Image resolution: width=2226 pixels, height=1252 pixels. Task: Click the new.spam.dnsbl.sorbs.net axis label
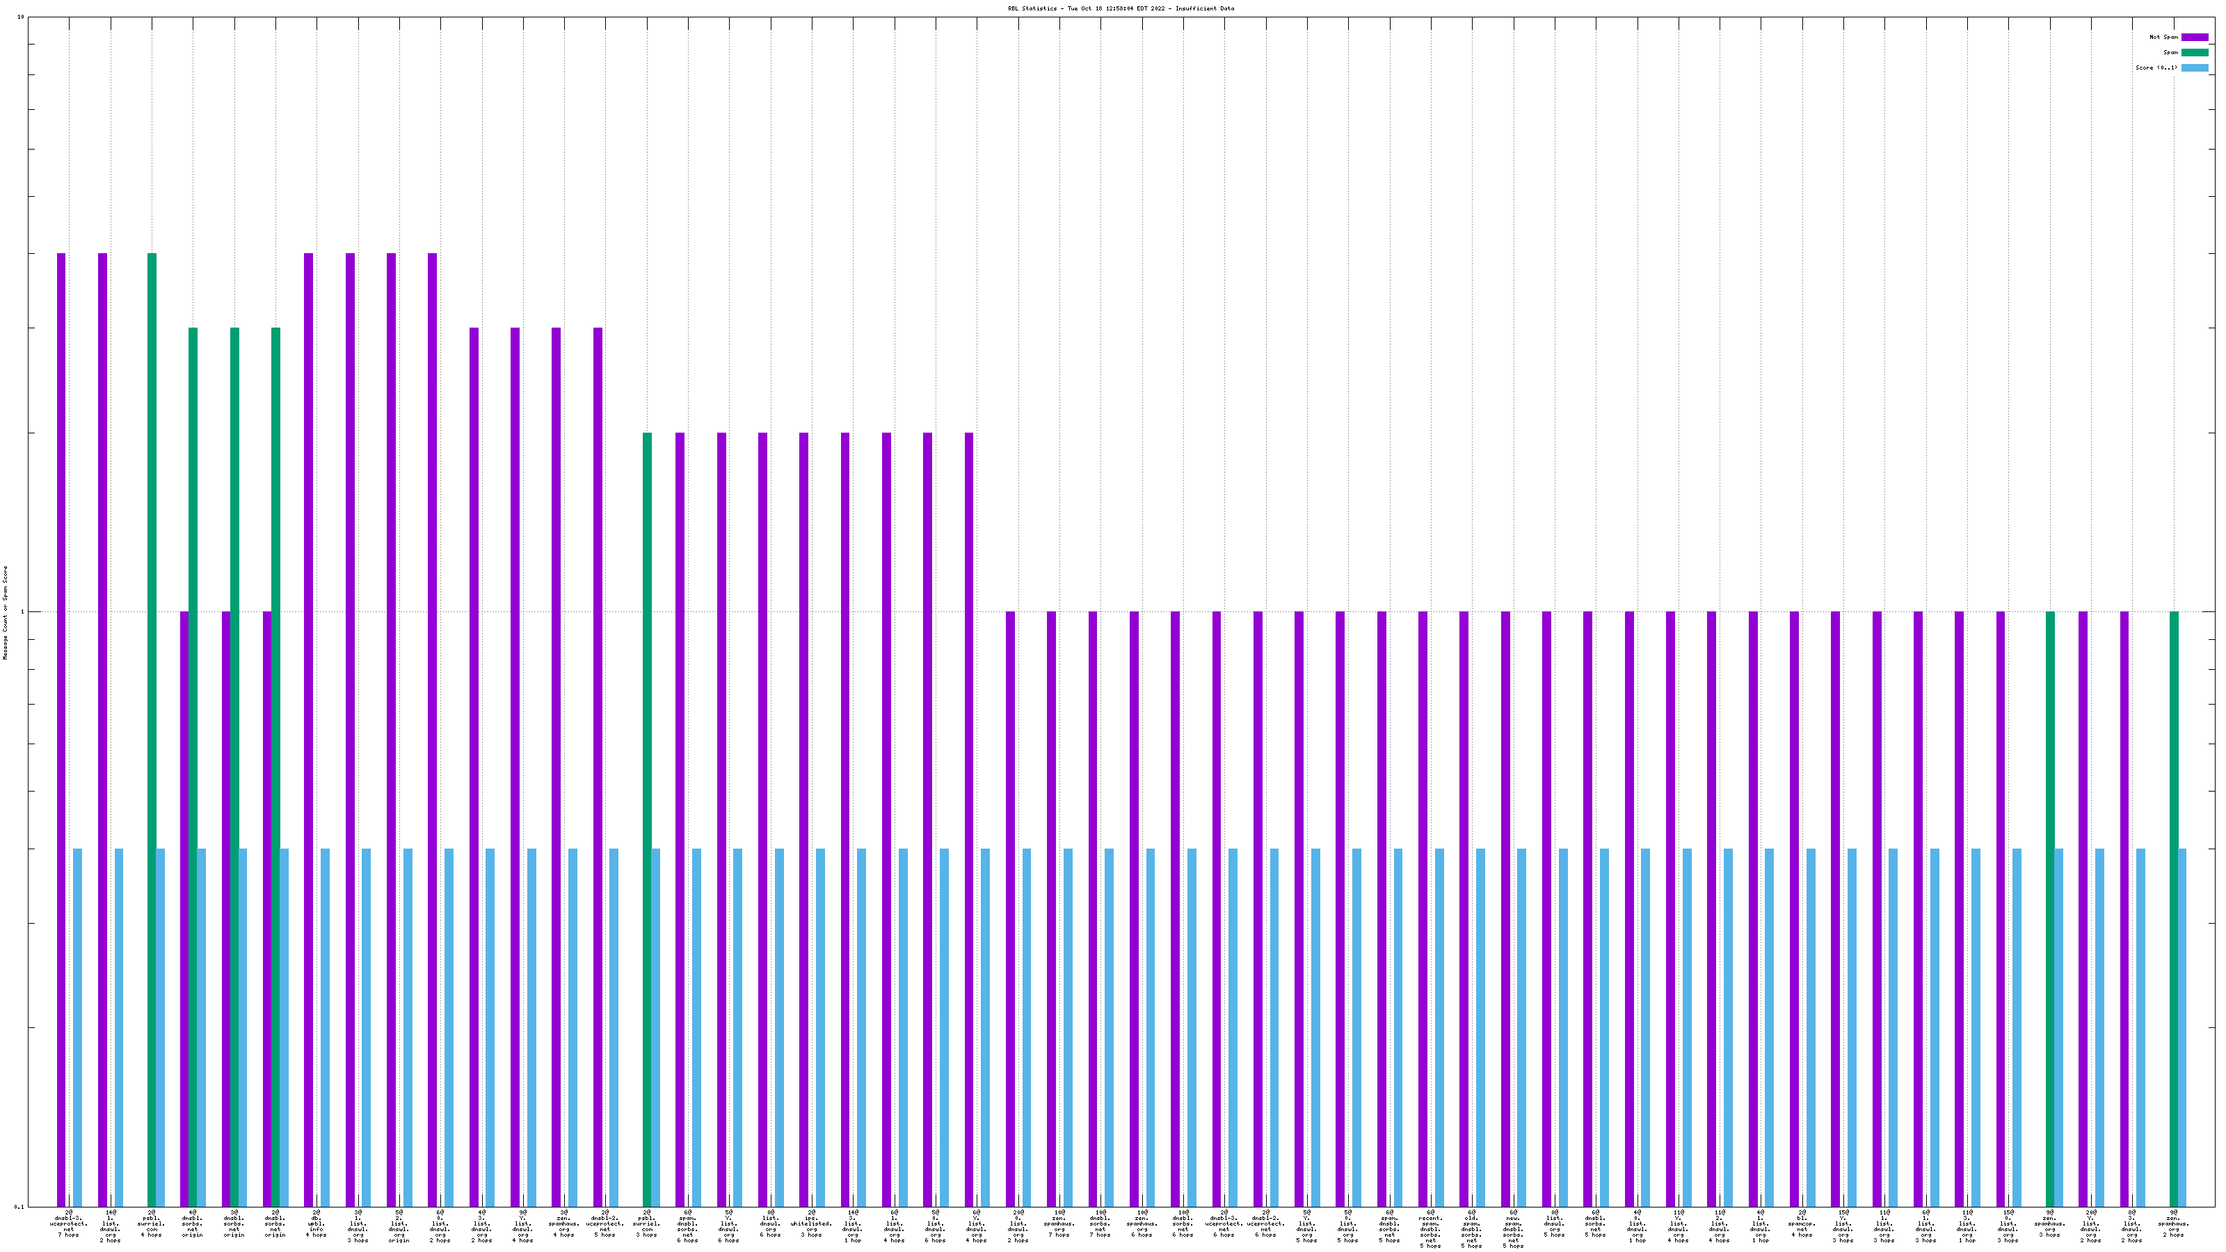1513,1230
